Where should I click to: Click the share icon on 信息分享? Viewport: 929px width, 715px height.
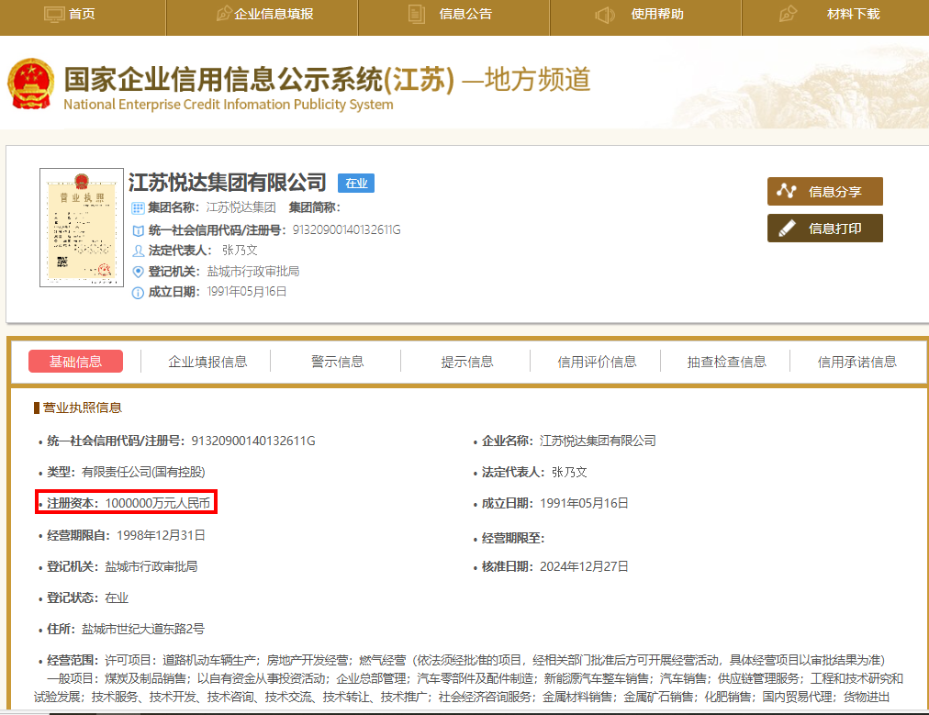tap(787, 191)
